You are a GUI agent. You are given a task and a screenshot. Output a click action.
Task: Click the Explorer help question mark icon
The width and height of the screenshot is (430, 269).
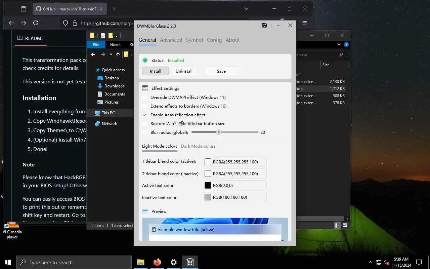pos(346,44)
